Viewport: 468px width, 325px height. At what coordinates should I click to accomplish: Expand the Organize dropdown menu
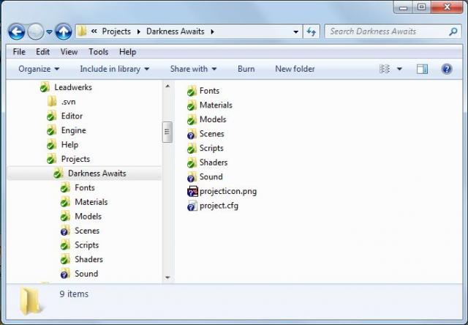(x=39, y=69)
